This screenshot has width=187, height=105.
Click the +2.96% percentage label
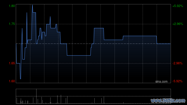pyautogui.click(x=178, y=24)
